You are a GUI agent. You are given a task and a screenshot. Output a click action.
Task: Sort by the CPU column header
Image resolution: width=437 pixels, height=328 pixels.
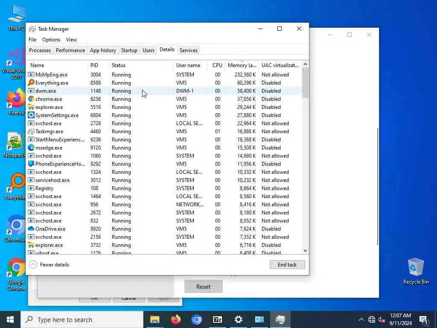click(x=216, y=65)
